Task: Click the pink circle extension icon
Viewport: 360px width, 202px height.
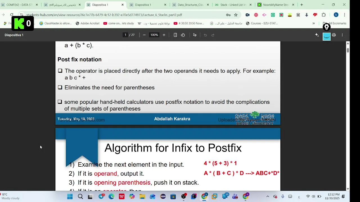Action: [x=256, y=15]
